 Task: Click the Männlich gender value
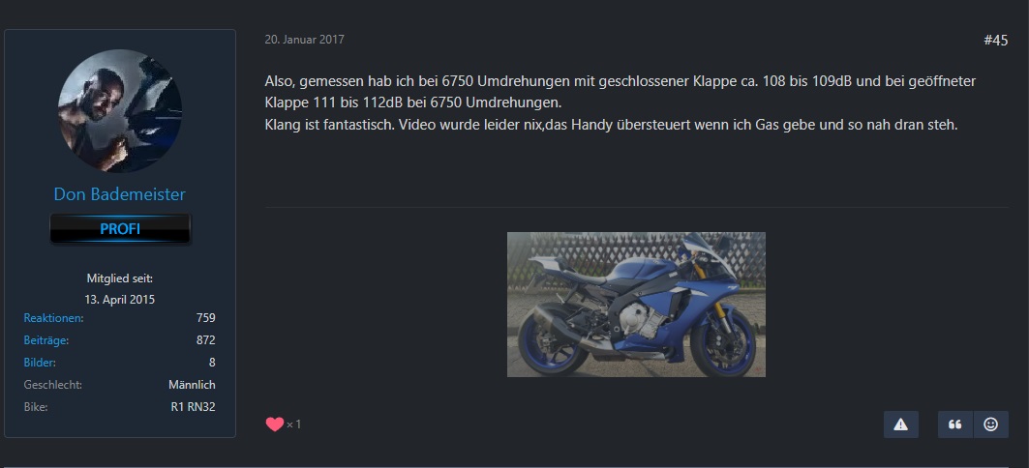(192, 385)
